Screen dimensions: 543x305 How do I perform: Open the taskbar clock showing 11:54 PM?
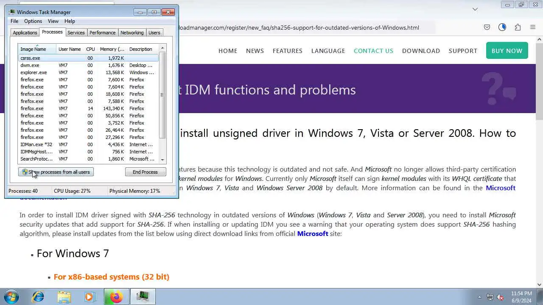click(x=521, y=297)
